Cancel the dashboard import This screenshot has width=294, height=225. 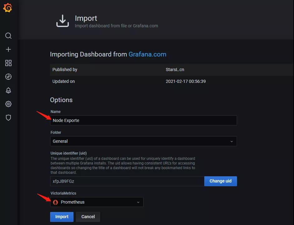(88, 217)
